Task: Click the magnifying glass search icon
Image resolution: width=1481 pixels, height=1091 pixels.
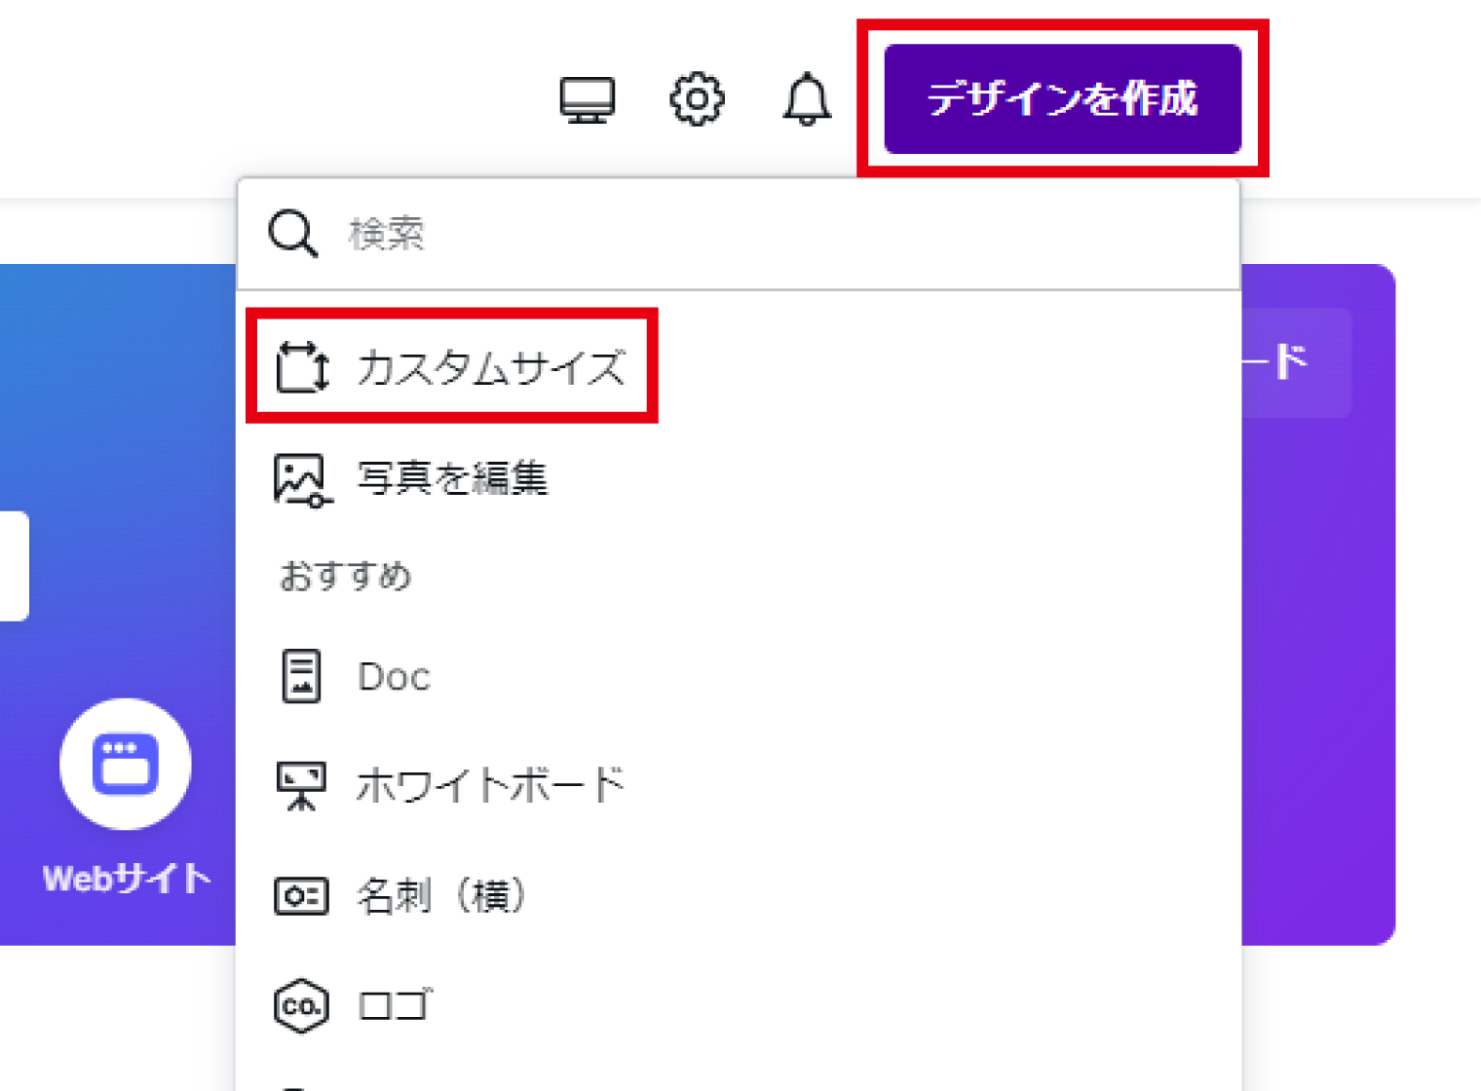Action: click(x=293, y=234)
